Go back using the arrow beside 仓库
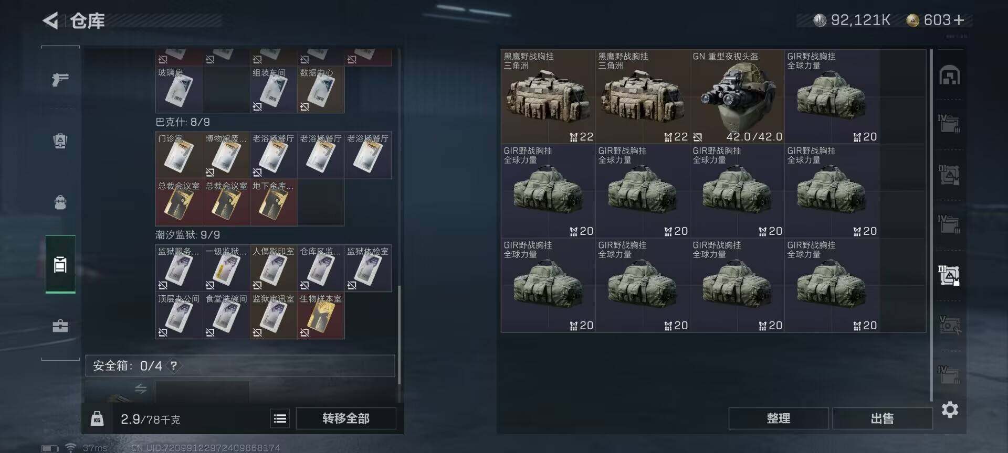1008x453 pixels. pos(50,21)
